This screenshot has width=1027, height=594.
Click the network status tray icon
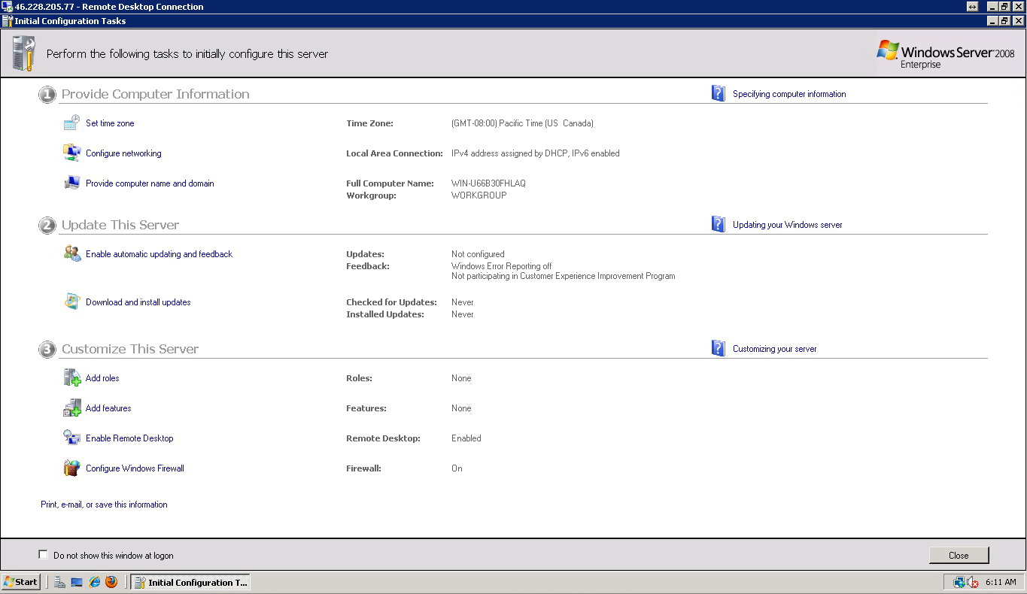959,582
